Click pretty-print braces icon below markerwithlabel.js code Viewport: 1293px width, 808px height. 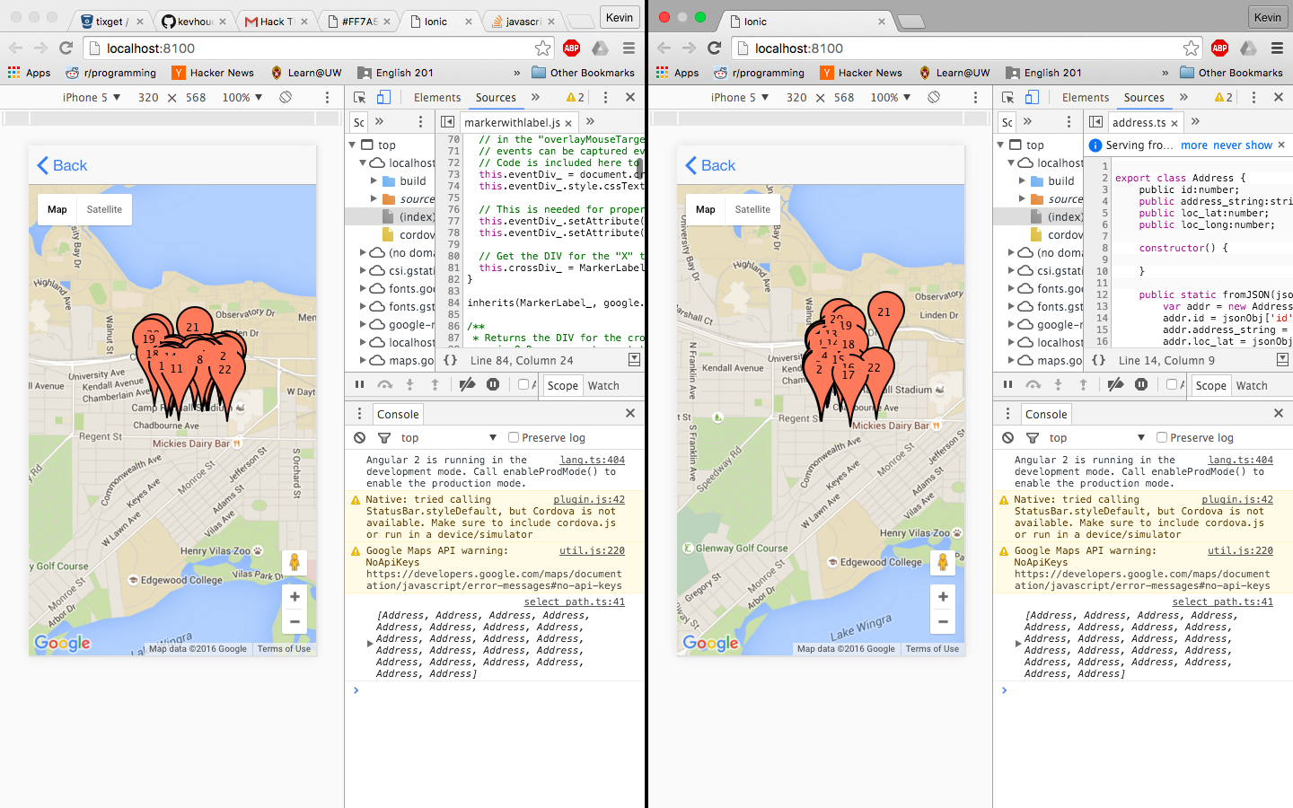(x=451, y=360)
